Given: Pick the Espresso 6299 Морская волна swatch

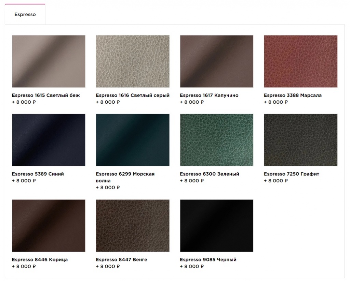Looking at the screenshot, I should tap(133, 140).
